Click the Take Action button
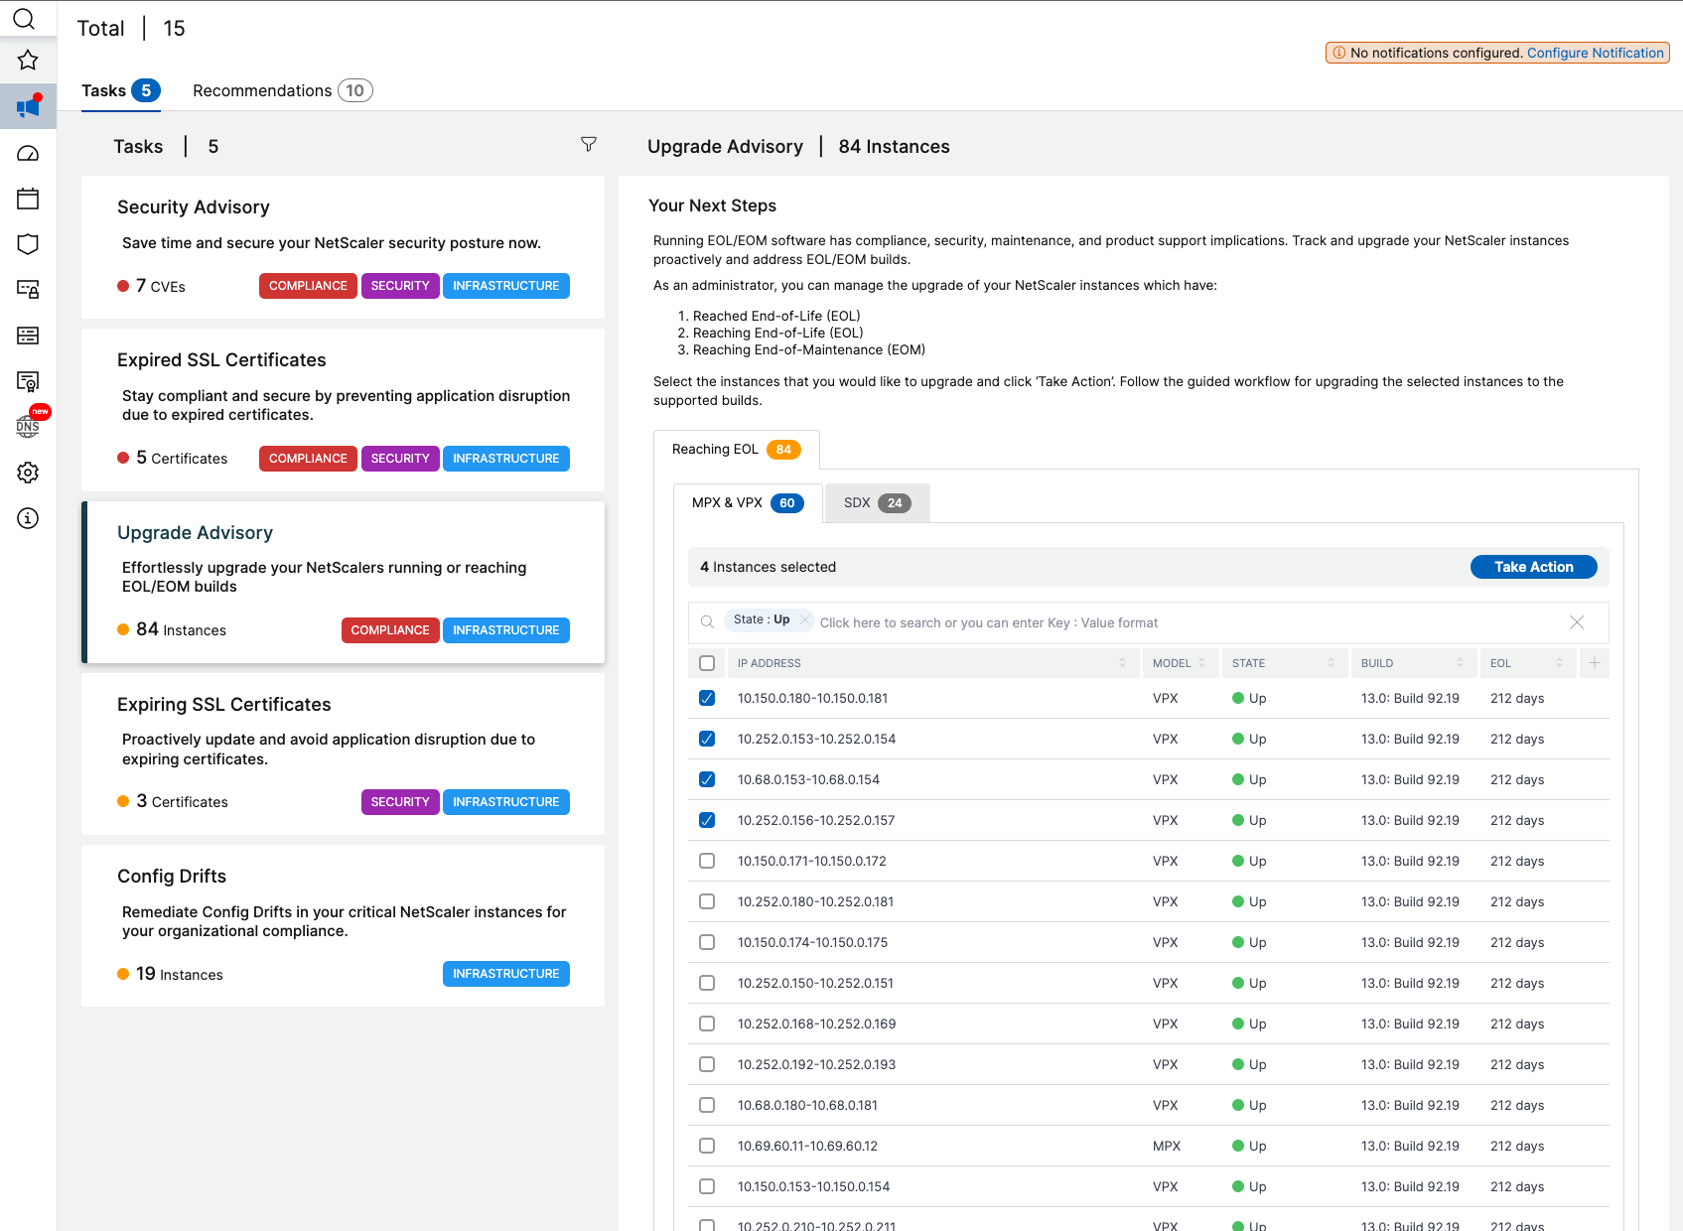The image size is (1683, 1231). pyautogui.click(x=1534, y=567)
